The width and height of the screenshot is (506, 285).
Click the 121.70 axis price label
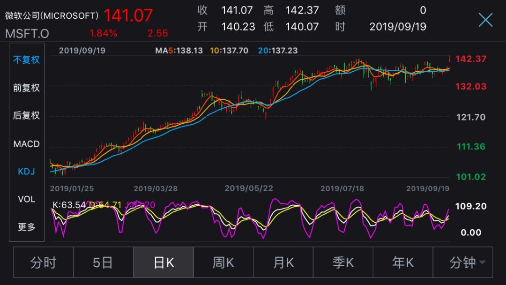point(471,117)
